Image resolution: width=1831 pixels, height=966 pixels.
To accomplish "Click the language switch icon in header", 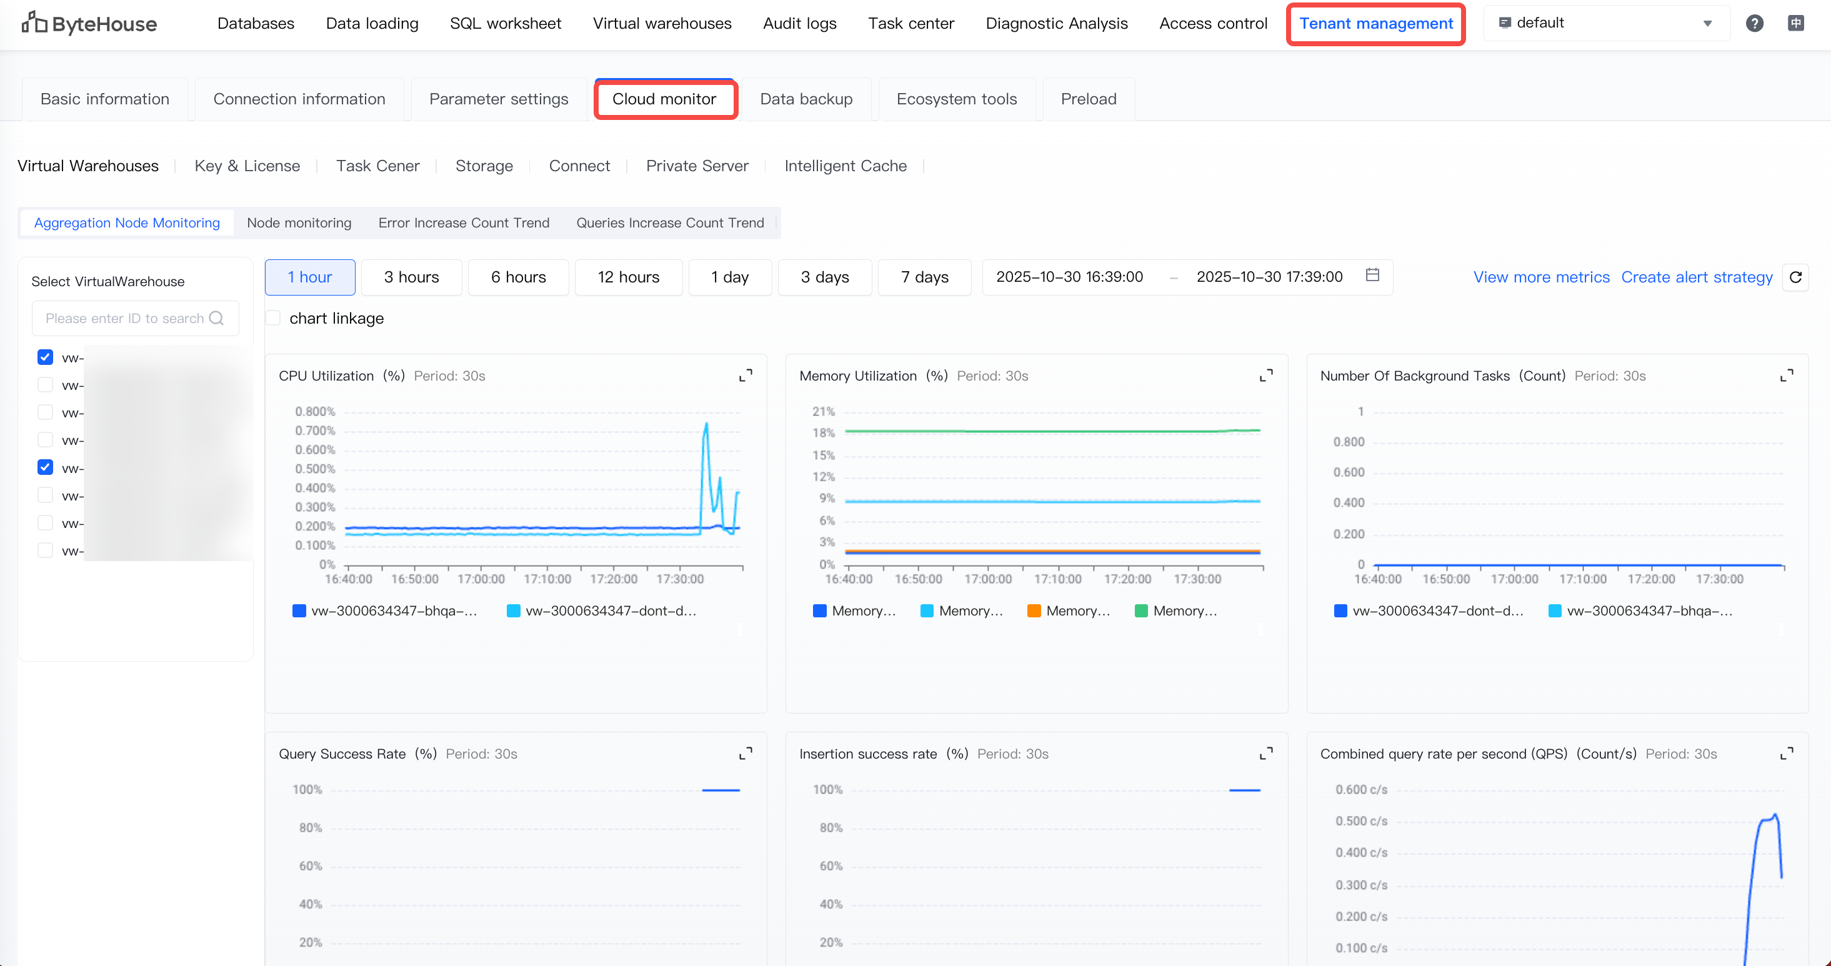I will [1795, 24].
